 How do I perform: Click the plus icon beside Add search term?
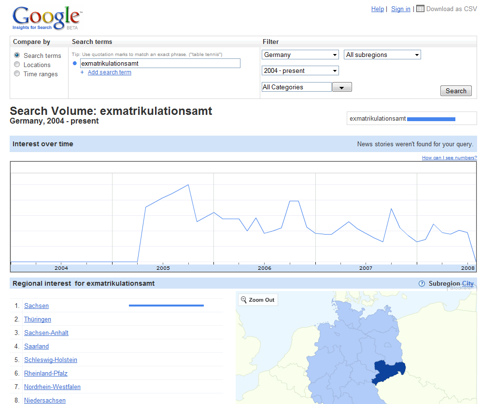point(82,72)
